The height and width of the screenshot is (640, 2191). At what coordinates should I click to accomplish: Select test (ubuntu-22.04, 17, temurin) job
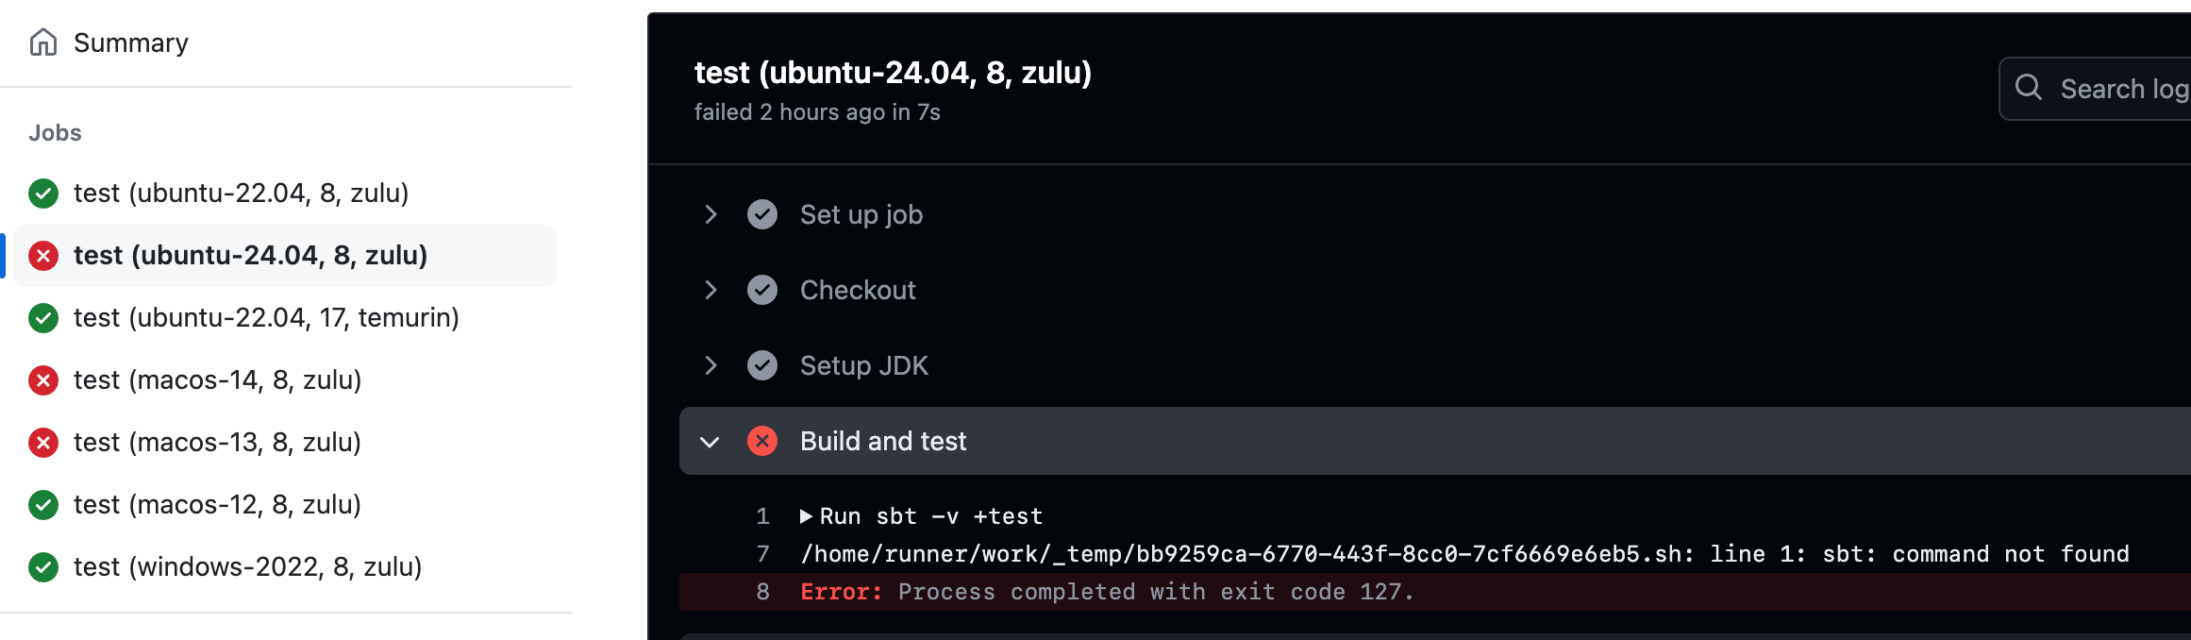coord(266,318)
